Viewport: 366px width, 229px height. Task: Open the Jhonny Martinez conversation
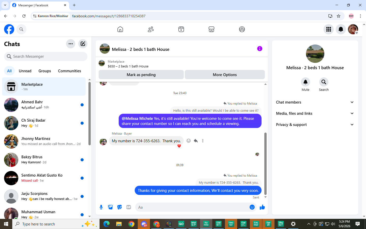pyautogui.click(x=44, y=141)
